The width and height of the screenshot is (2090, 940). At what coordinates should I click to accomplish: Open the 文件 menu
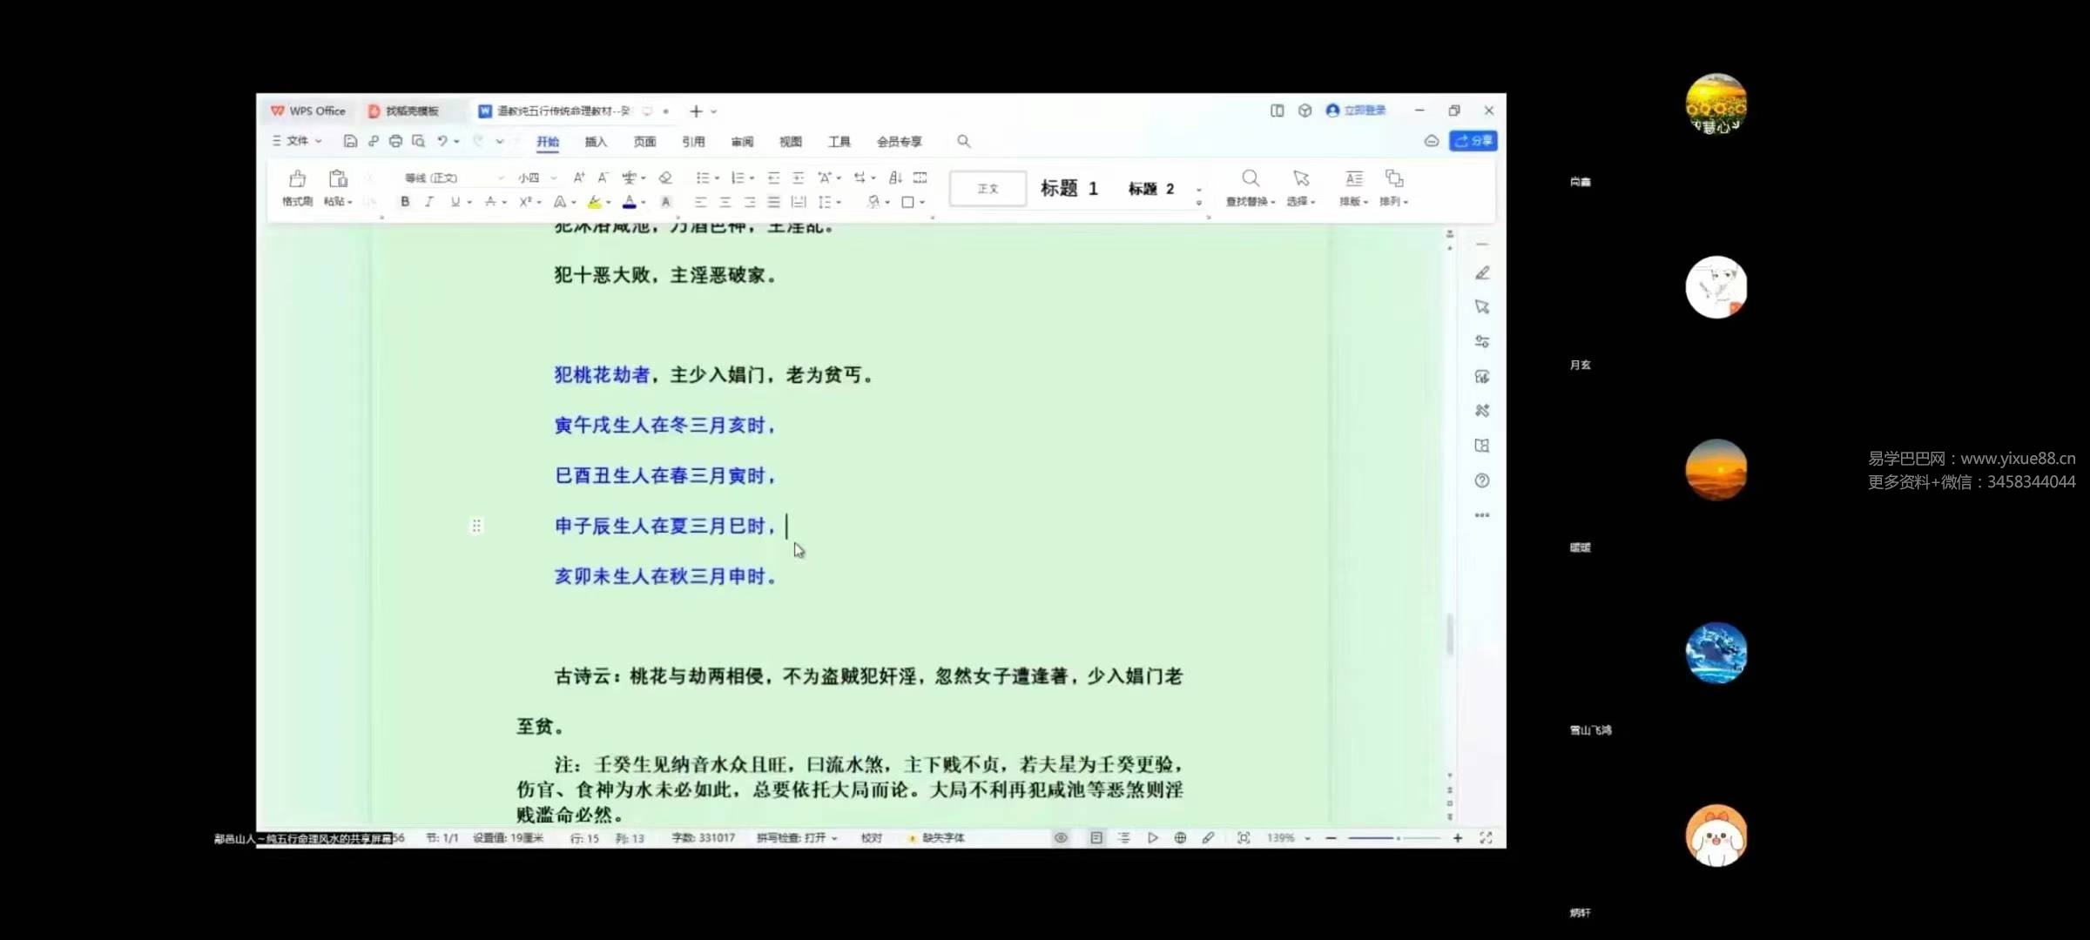coord(296,141)
